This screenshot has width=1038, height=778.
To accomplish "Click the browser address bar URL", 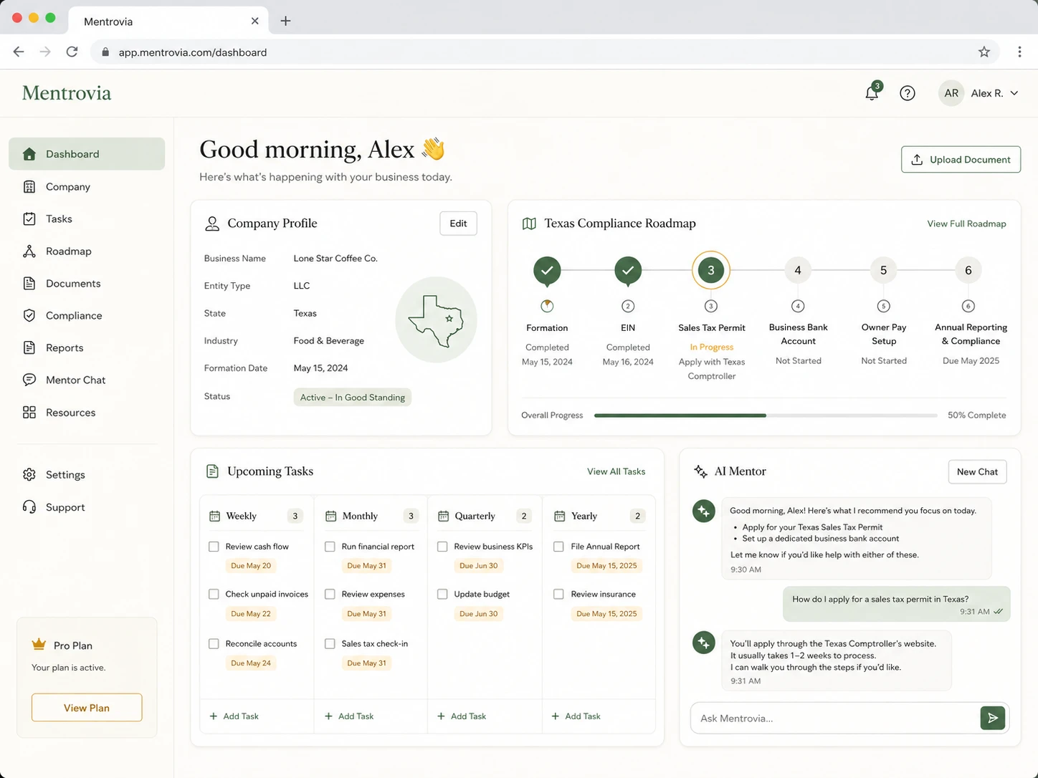I will 192,52.
